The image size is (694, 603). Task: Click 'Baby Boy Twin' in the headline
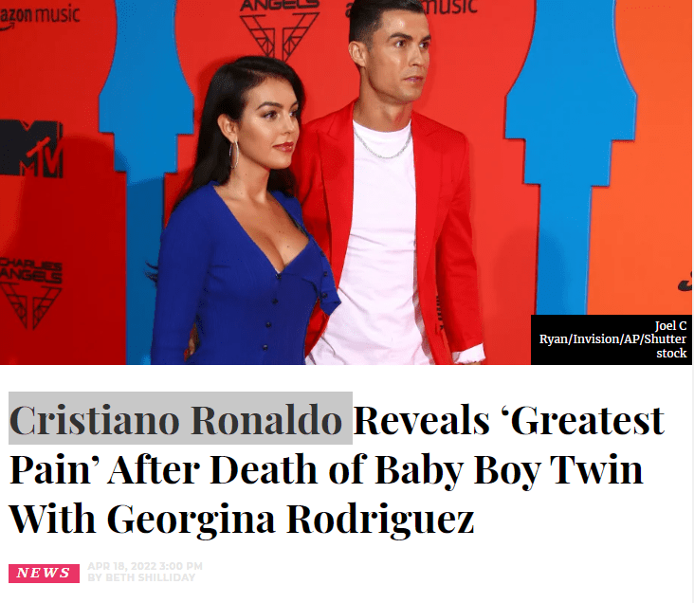(x=509, y=469)
